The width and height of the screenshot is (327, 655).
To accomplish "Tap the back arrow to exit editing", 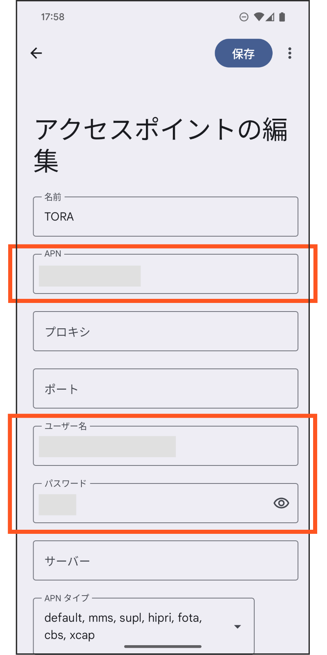I will coord(36,53).
